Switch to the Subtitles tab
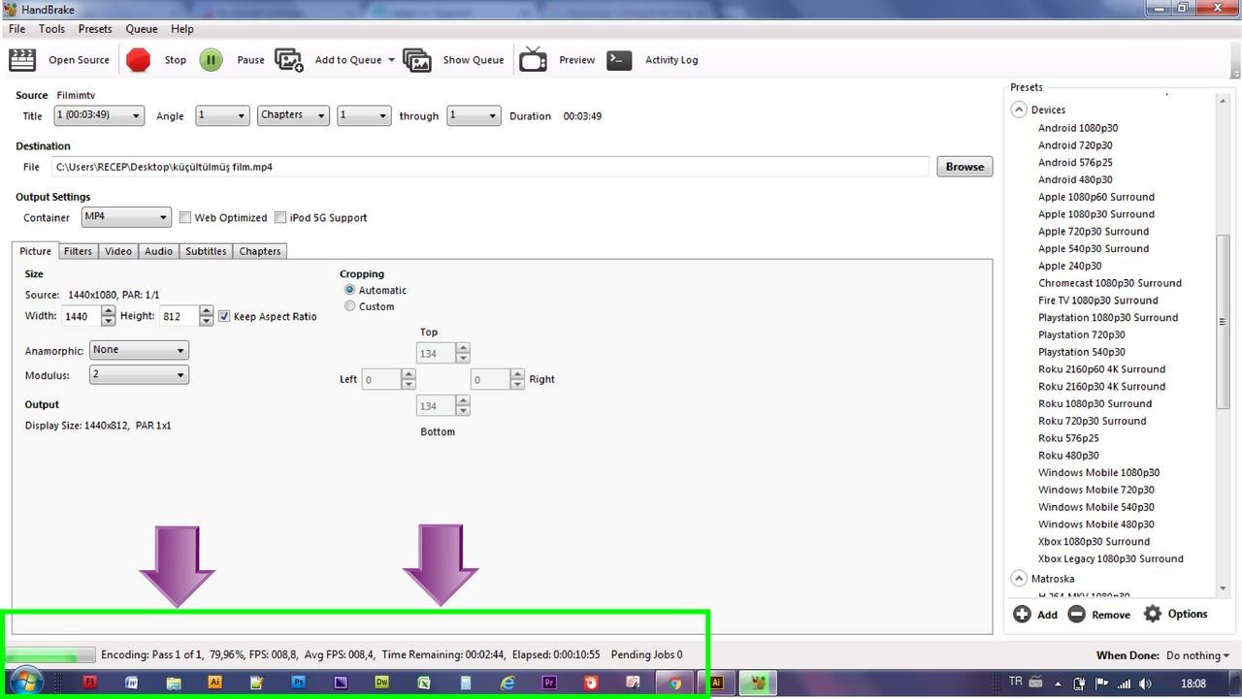 pyautogui.click(x=206, y=251)
